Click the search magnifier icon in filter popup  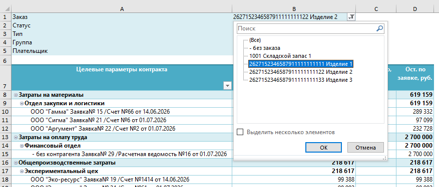pyautogui.click(x=379, y=28)
